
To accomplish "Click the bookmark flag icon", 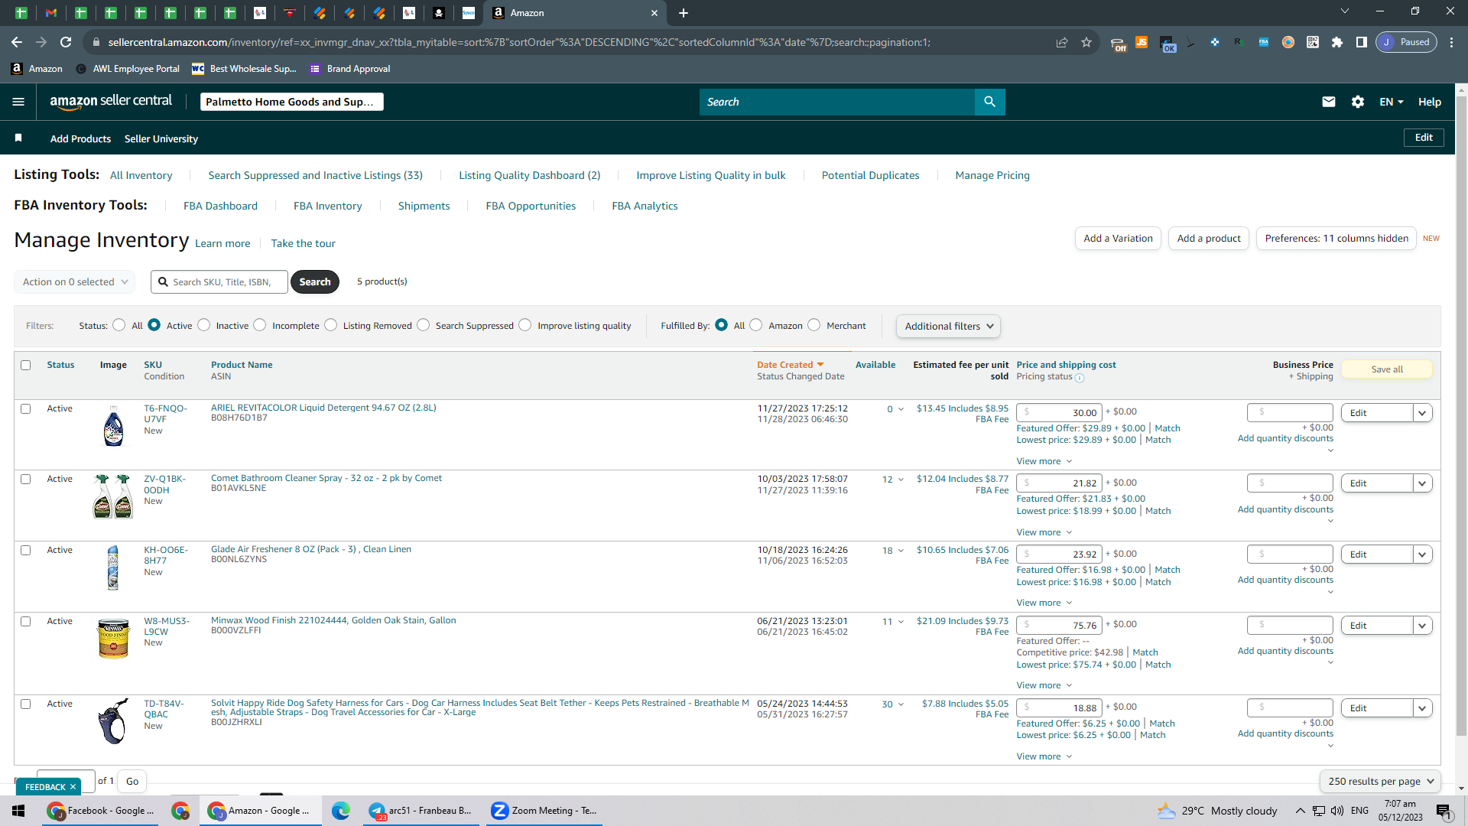I will pyautogui.click(x=18, y=138).
